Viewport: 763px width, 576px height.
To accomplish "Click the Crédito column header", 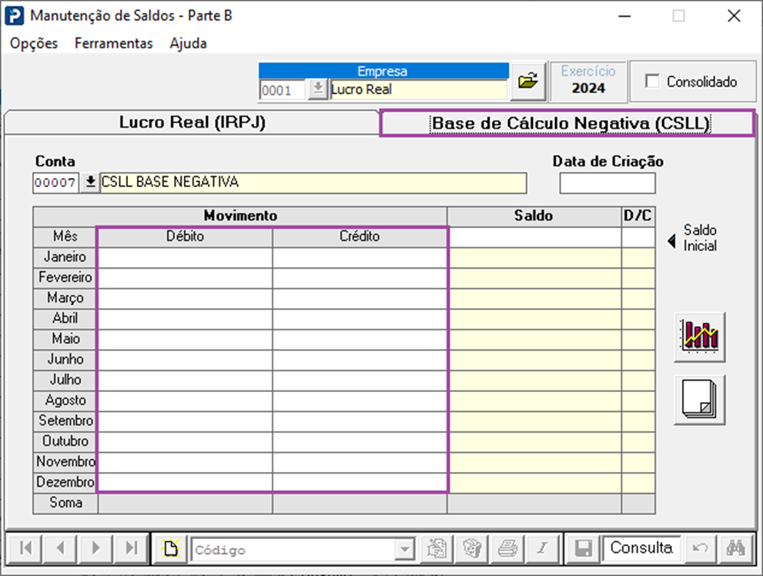I will coord(360,237).
